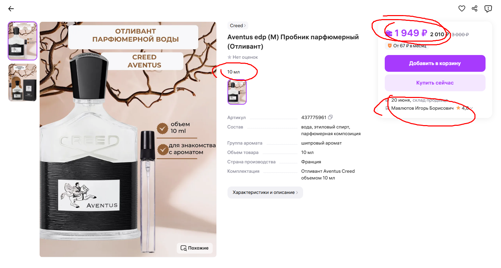Copy the article number 437775961 icon

click(x=330, y=117)
